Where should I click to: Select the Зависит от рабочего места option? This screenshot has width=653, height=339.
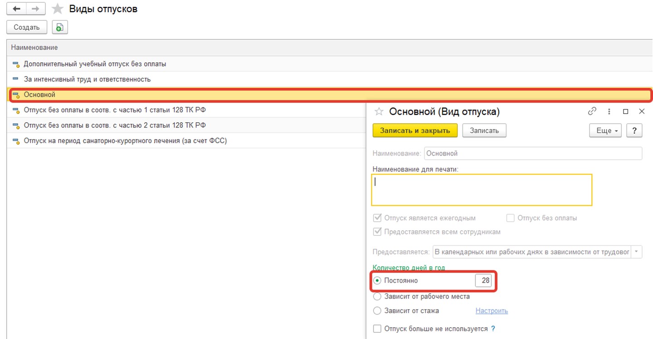tap(377, 296)
